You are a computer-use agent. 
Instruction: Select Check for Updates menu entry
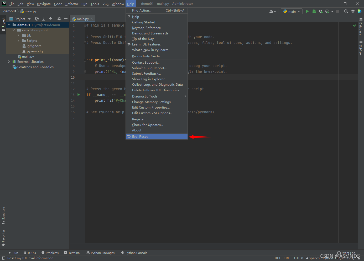157,125
